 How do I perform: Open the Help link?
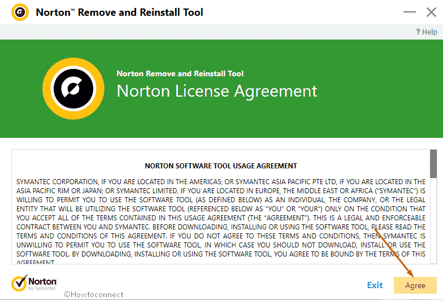427,32
